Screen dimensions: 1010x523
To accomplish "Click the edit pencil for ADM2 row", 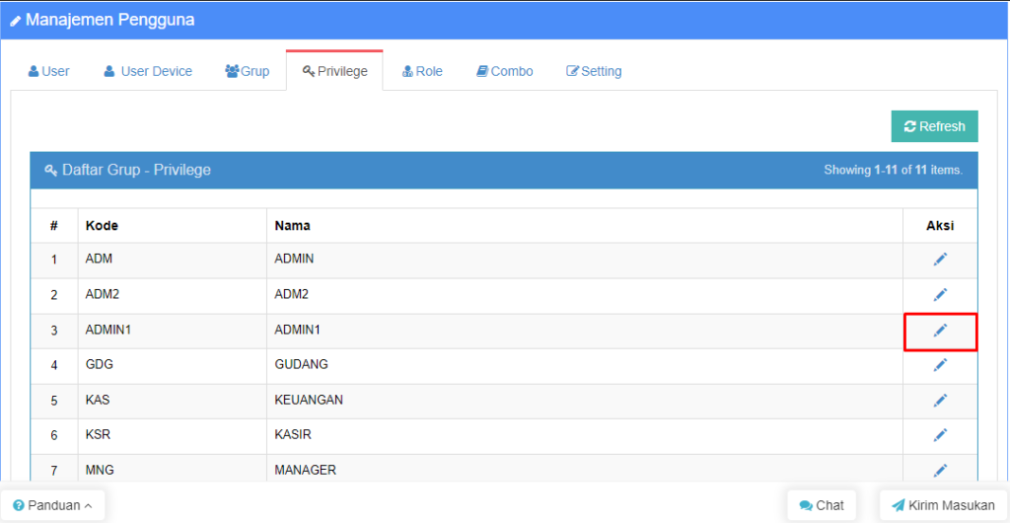I will (940, 294).
